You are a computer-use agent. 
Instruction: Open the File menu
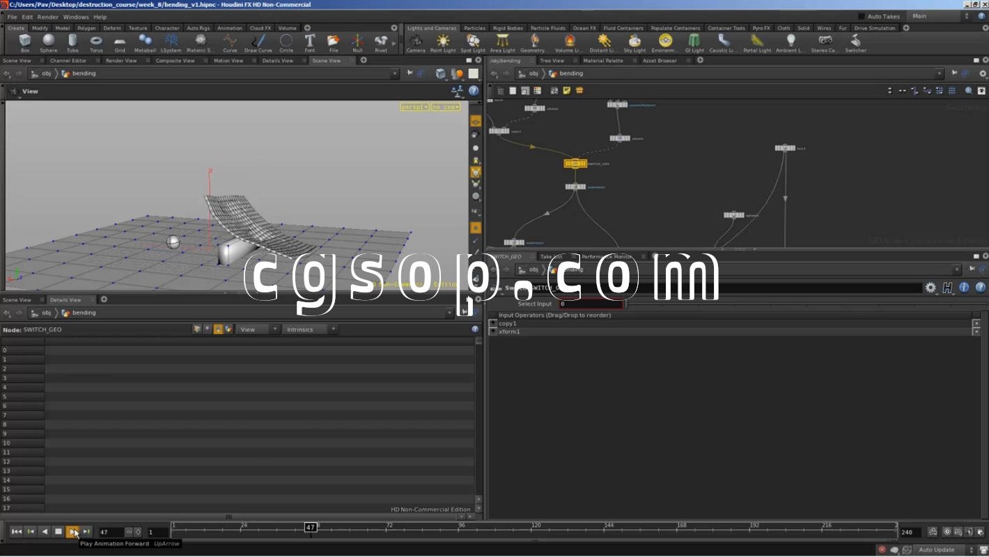point(12,17)
